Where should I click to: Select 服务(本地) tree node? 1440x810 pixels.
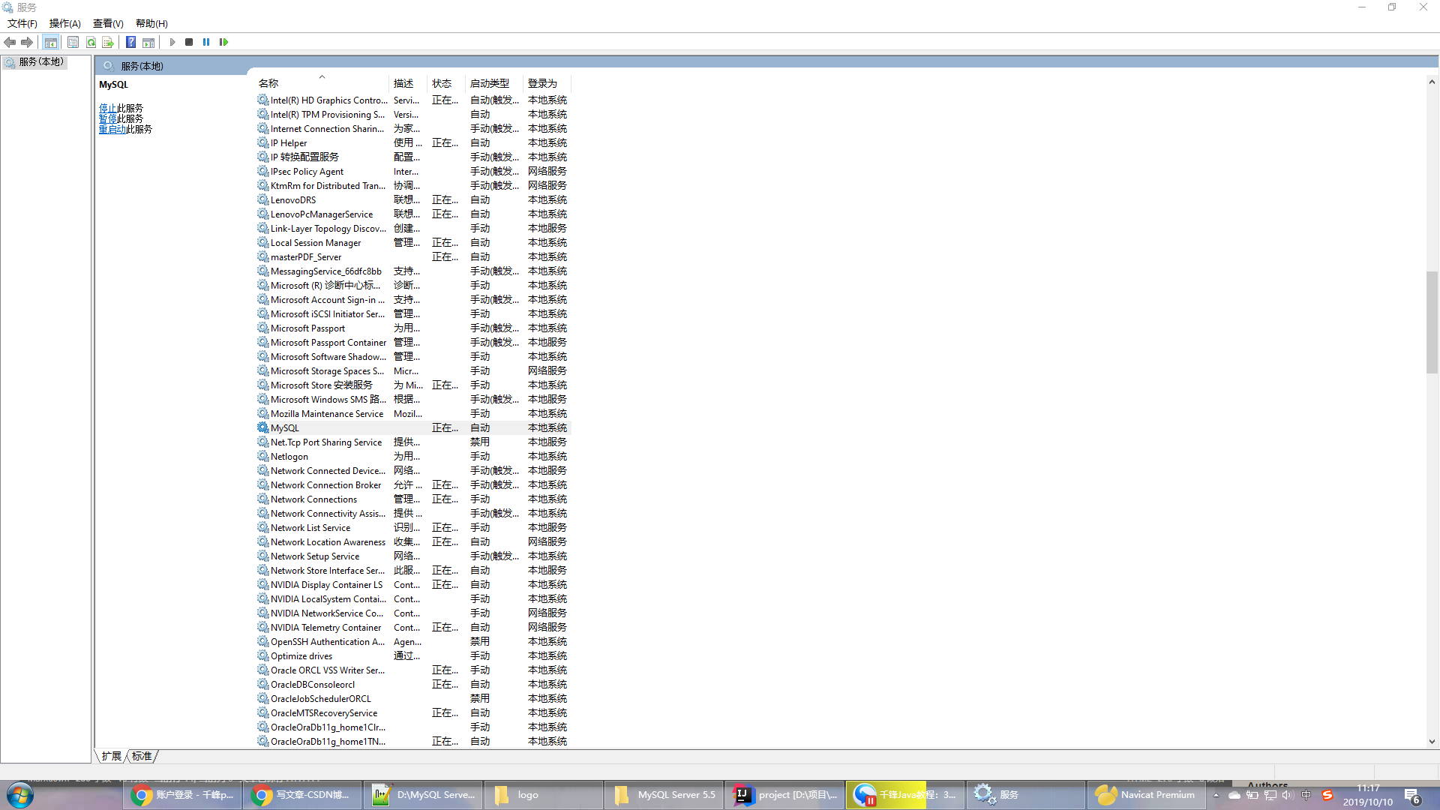tap(40, 61)
